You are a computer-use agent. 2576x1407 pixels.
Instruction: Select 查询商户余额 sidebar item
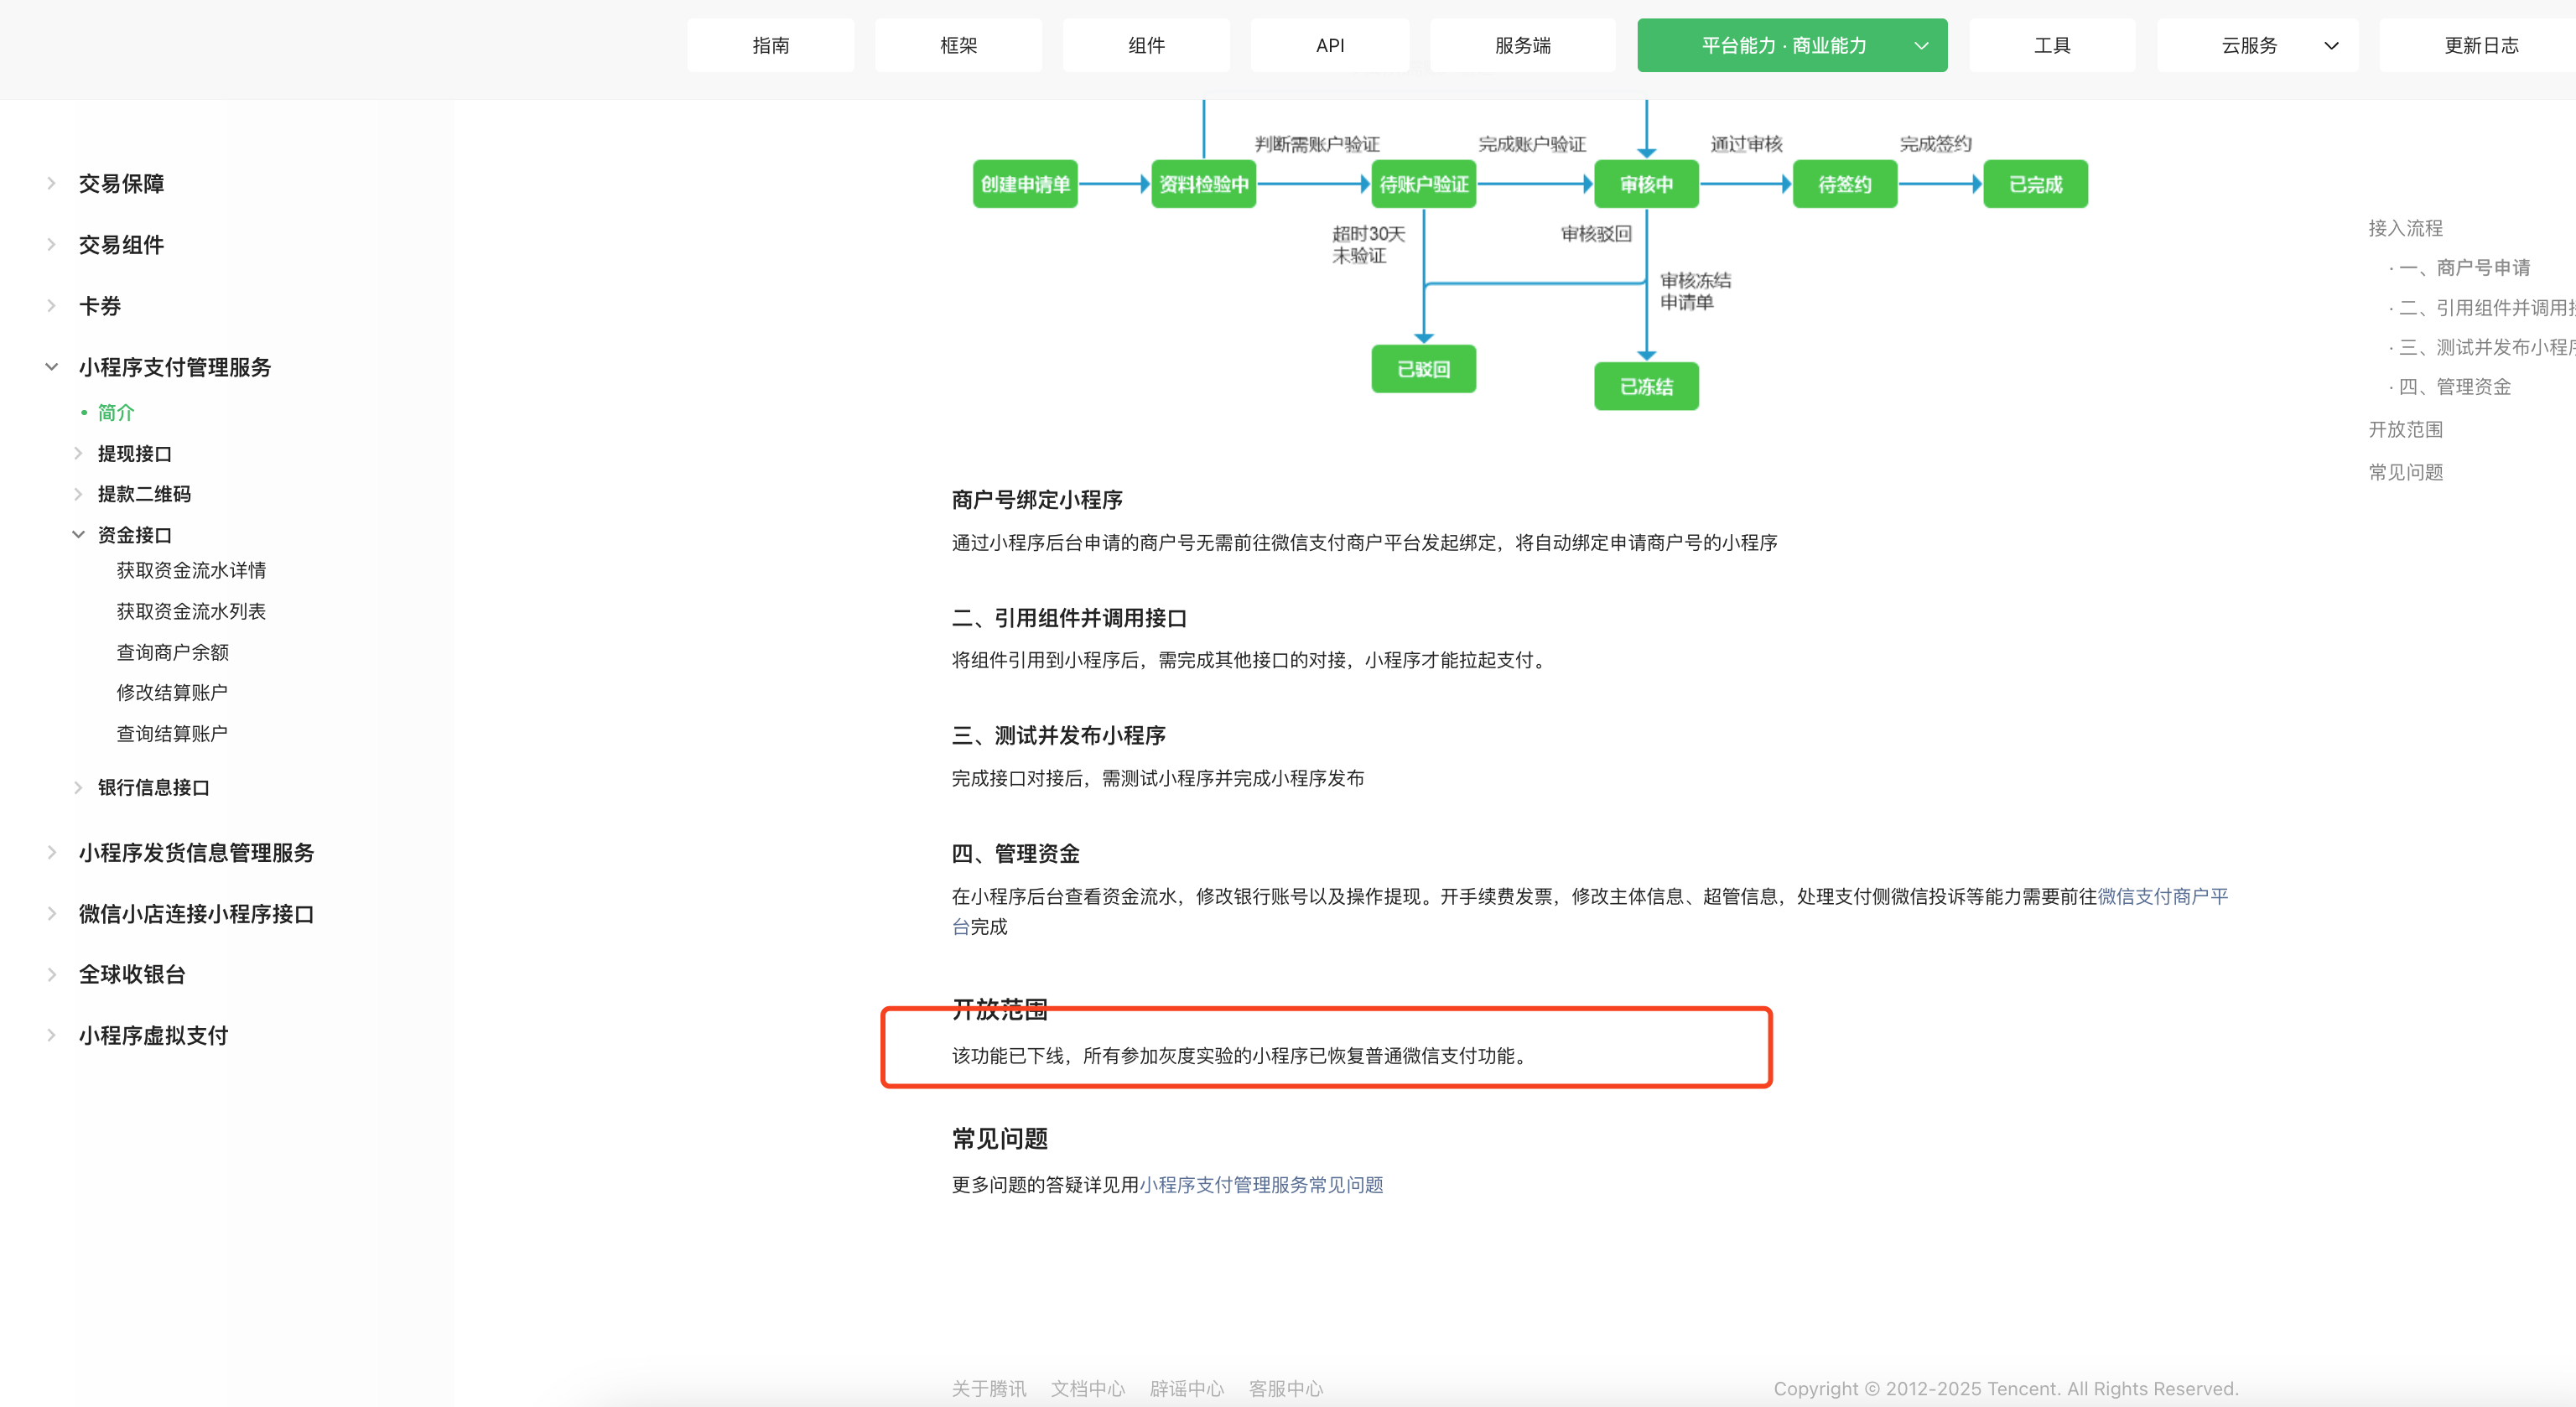(172, 652)
